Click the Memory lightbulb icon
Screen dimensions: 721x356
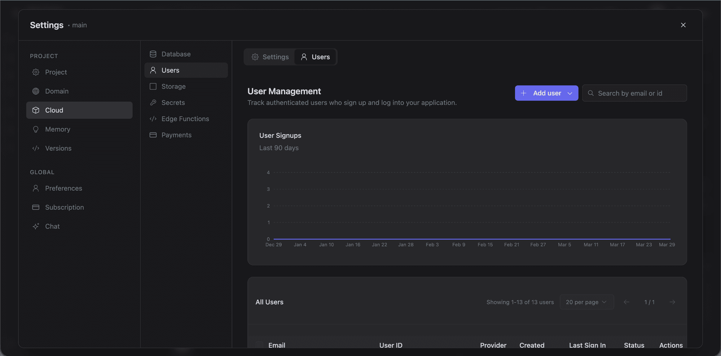pos(36,129)
